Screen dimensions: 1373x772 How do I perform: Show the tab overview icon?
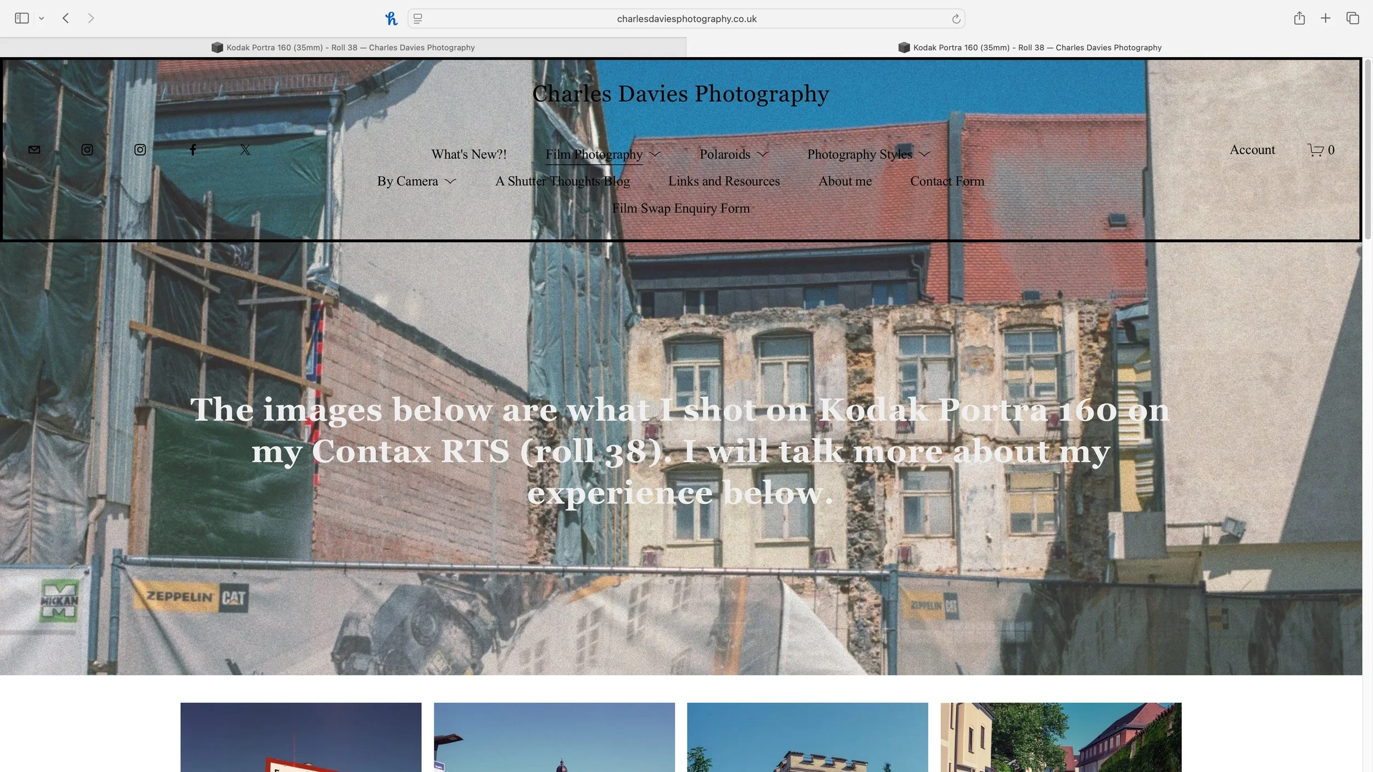coord(1352,19)
